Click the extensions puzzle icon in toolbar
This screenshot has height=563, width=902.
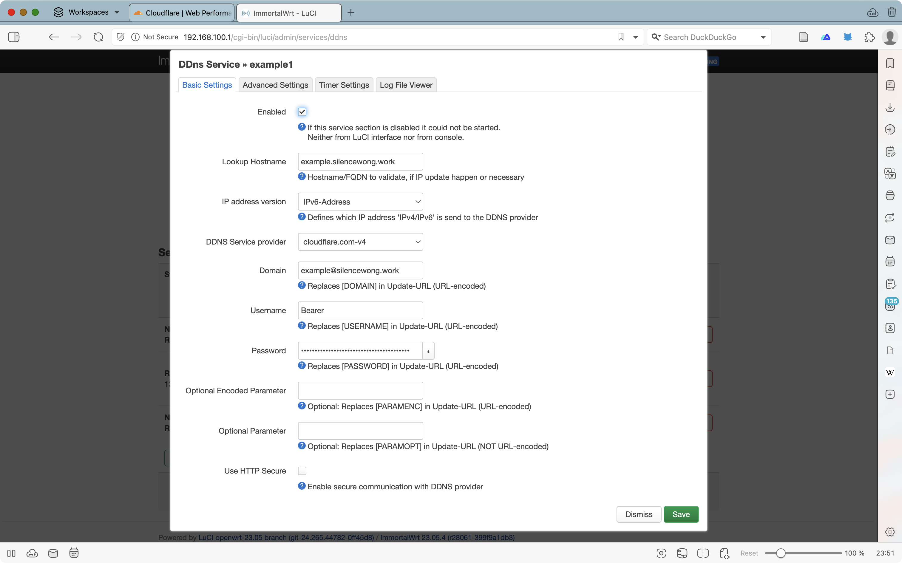coord(869,37)
